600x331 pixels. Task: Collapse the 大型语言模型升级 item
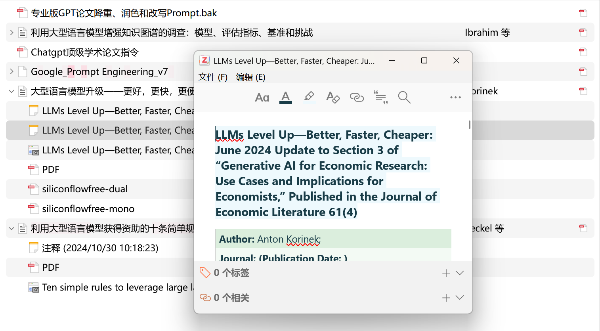[11, 91]
